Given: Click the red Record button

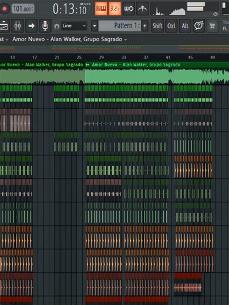Looking at the screenshot, I should pos(4,9).
